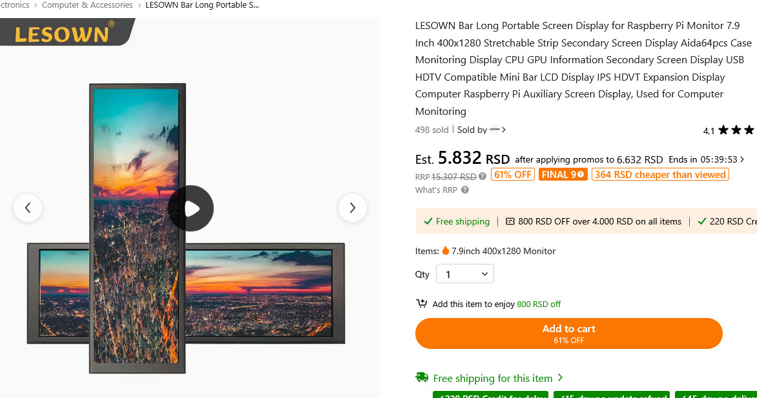Click the 61% OFF badge
This screenshot has height=398, width=757.
(513, 175)
